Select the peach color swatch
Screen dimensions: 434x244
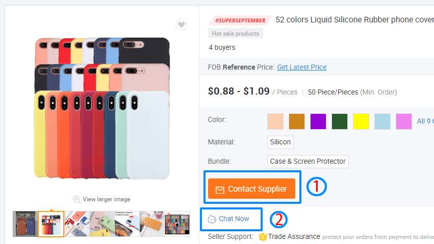point(275,121)
